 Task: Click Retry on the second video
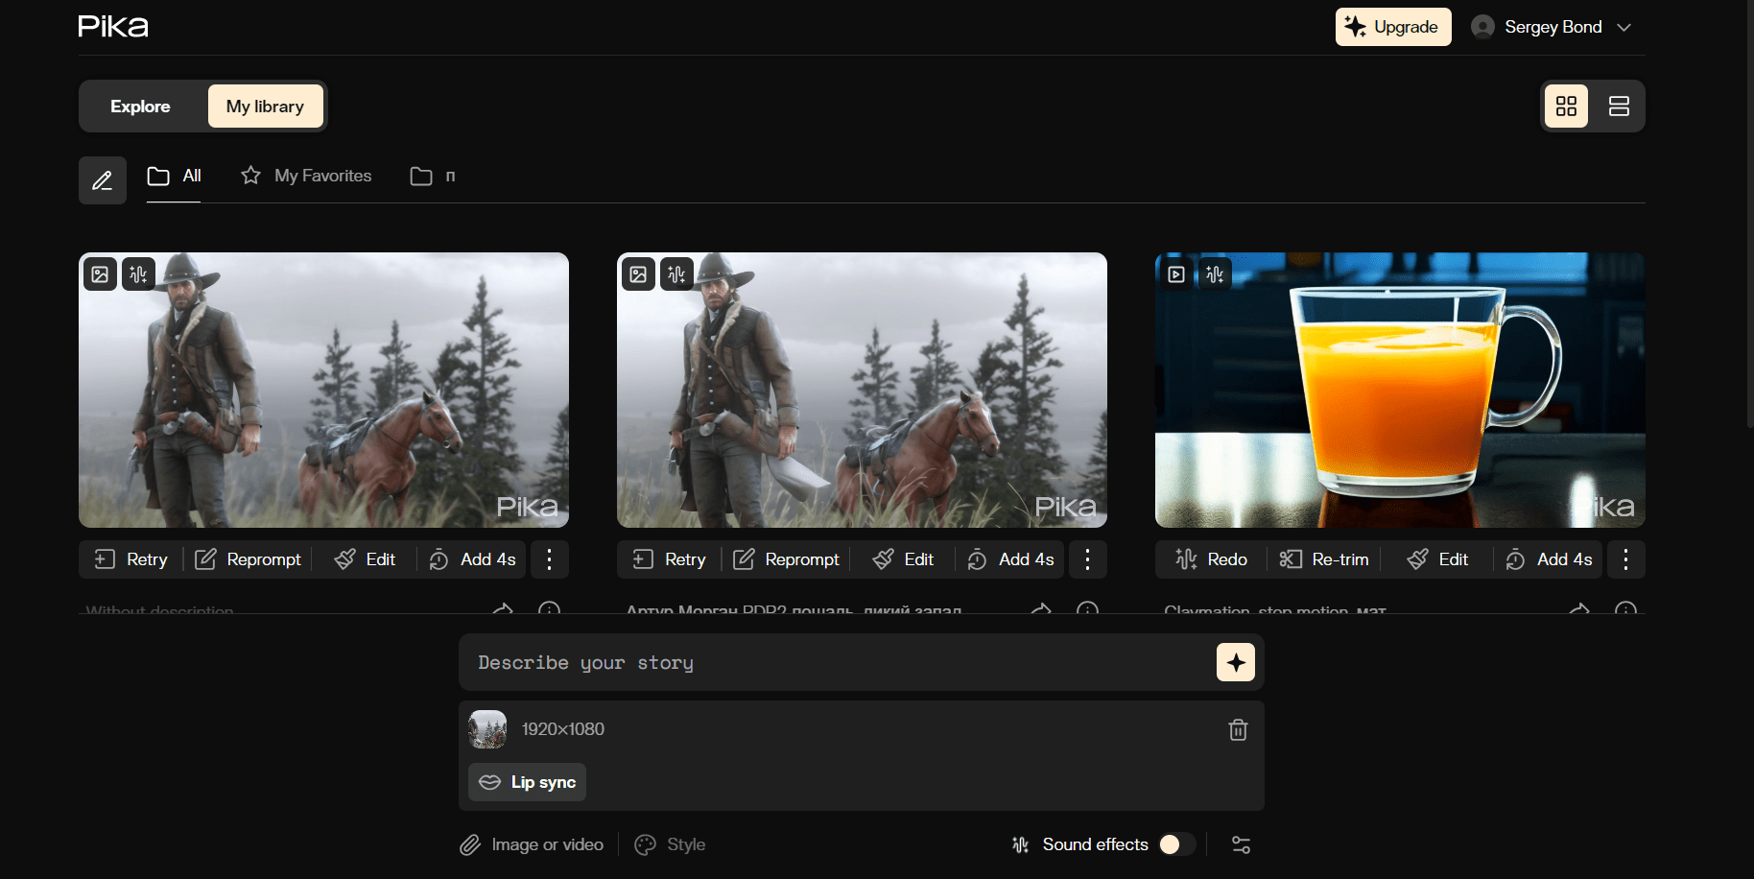tap(669, 559)
